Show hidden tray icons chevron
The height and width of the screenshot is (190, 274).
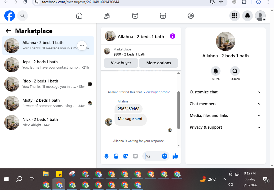[224, 179]
